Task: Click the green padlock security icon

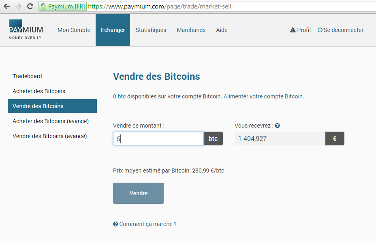Action: [x=43, y=6]
